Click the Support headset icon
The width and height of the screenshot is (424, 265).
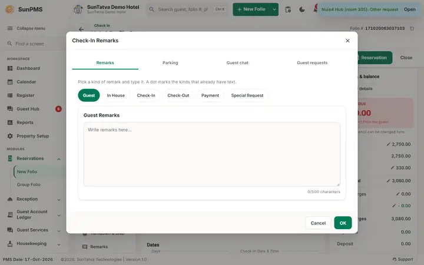pos(395,259)
